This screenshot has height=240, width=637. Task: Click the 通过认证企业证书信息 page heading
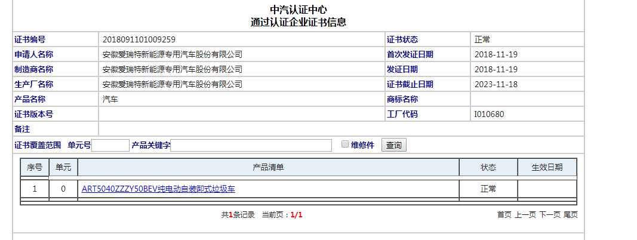point(299,23)
